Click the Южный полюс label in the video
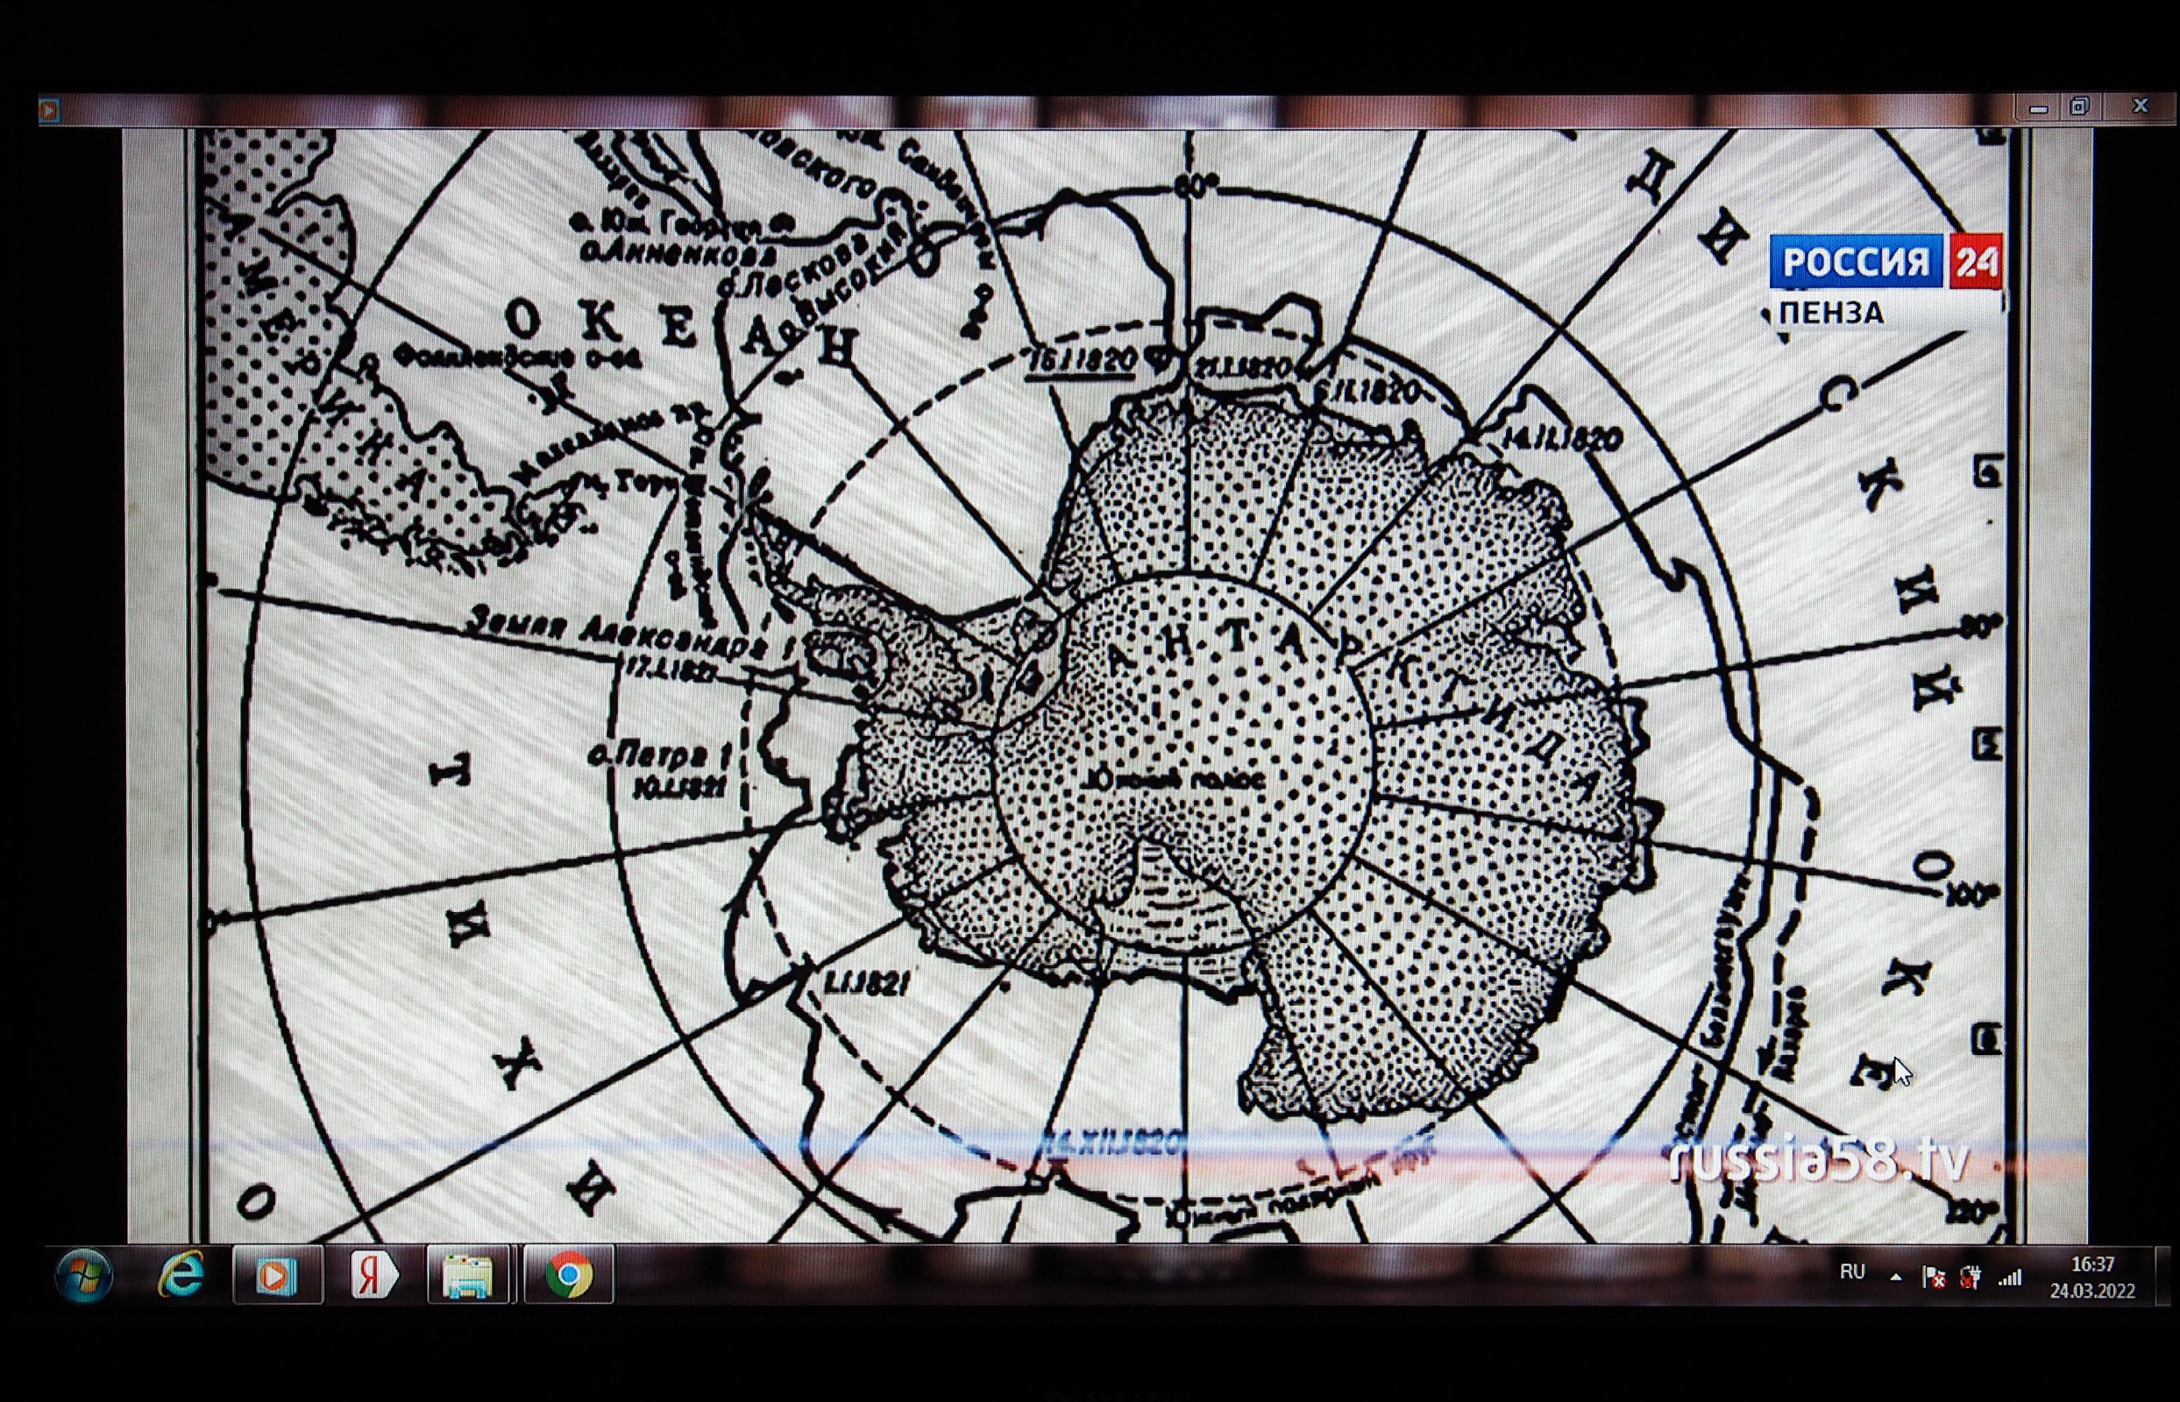 point(1175,780)
